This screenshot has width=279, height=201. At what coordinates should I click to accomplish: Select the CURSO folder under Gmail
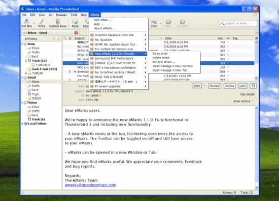point(37,98)
